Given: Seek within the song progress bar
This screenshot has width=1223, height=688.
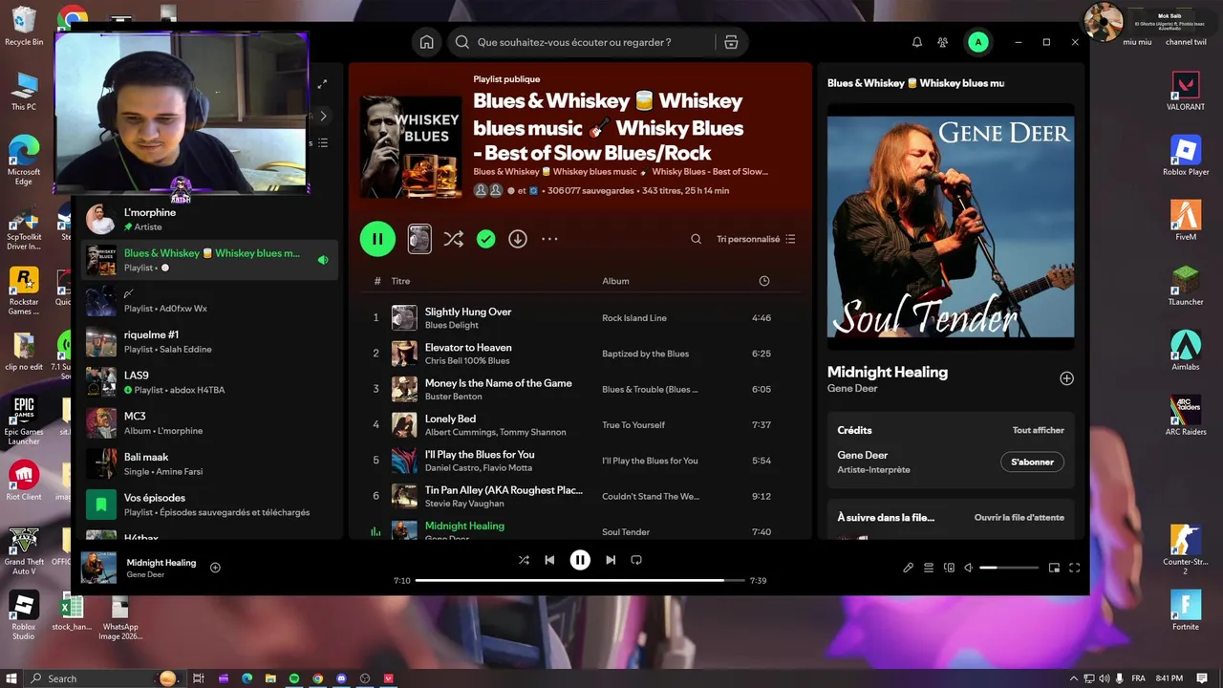Looking at the screenshot, I should [x=580, y=580].
